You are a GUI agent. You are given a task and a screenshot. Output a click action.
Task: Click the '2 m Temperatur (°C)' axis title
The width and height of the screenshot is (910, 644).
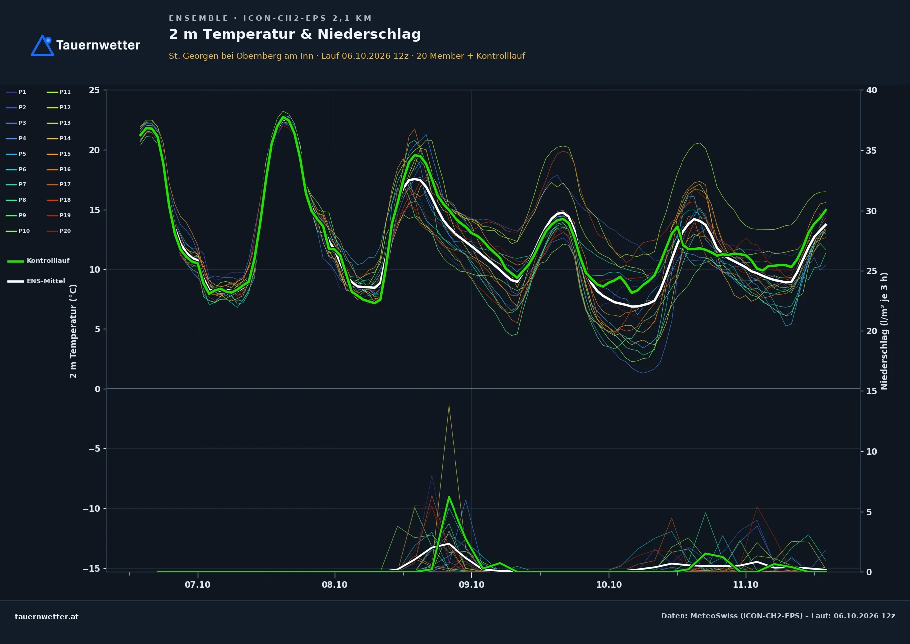[73, 331]
